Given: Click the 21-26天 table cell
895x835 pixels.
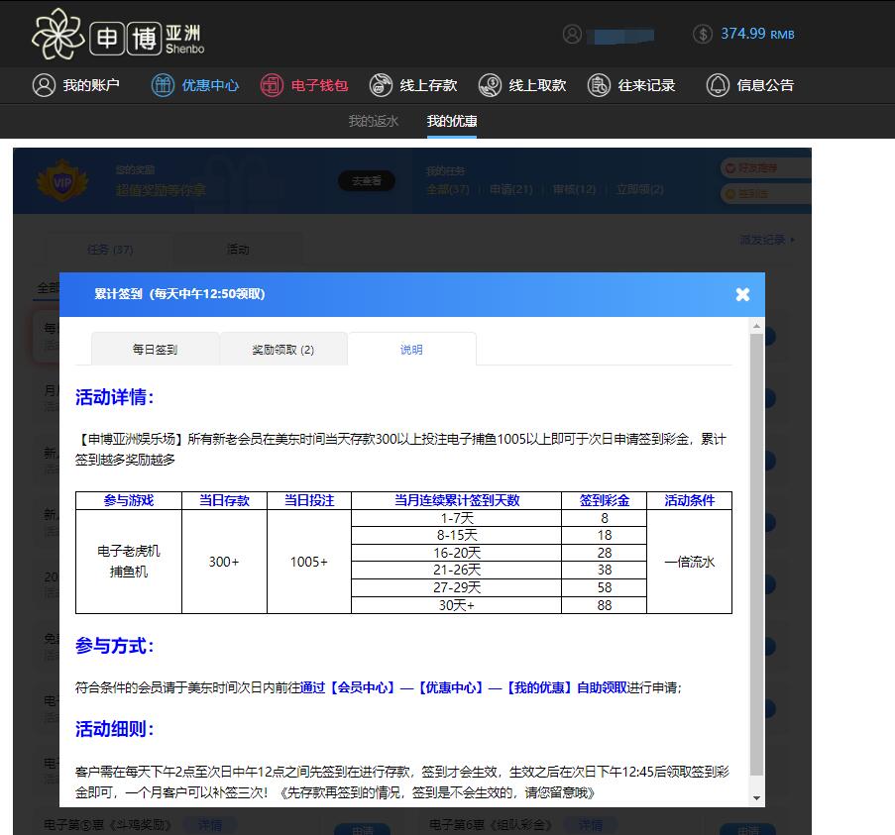Looking at the screenshot, I should (x=456, y=570).
